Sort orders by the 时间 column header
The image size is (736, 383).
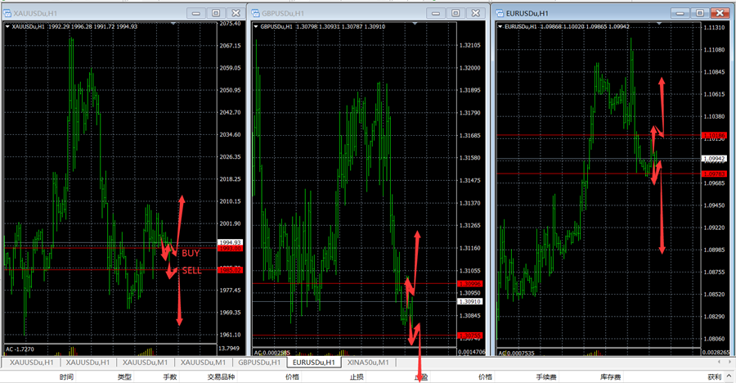coord(66,377)
